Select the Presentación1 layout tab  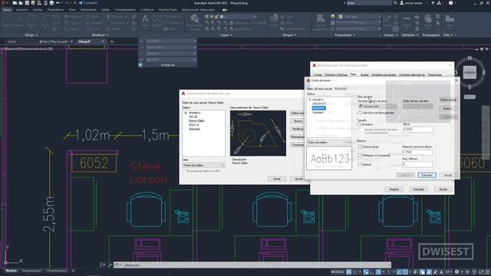point(31,271)
